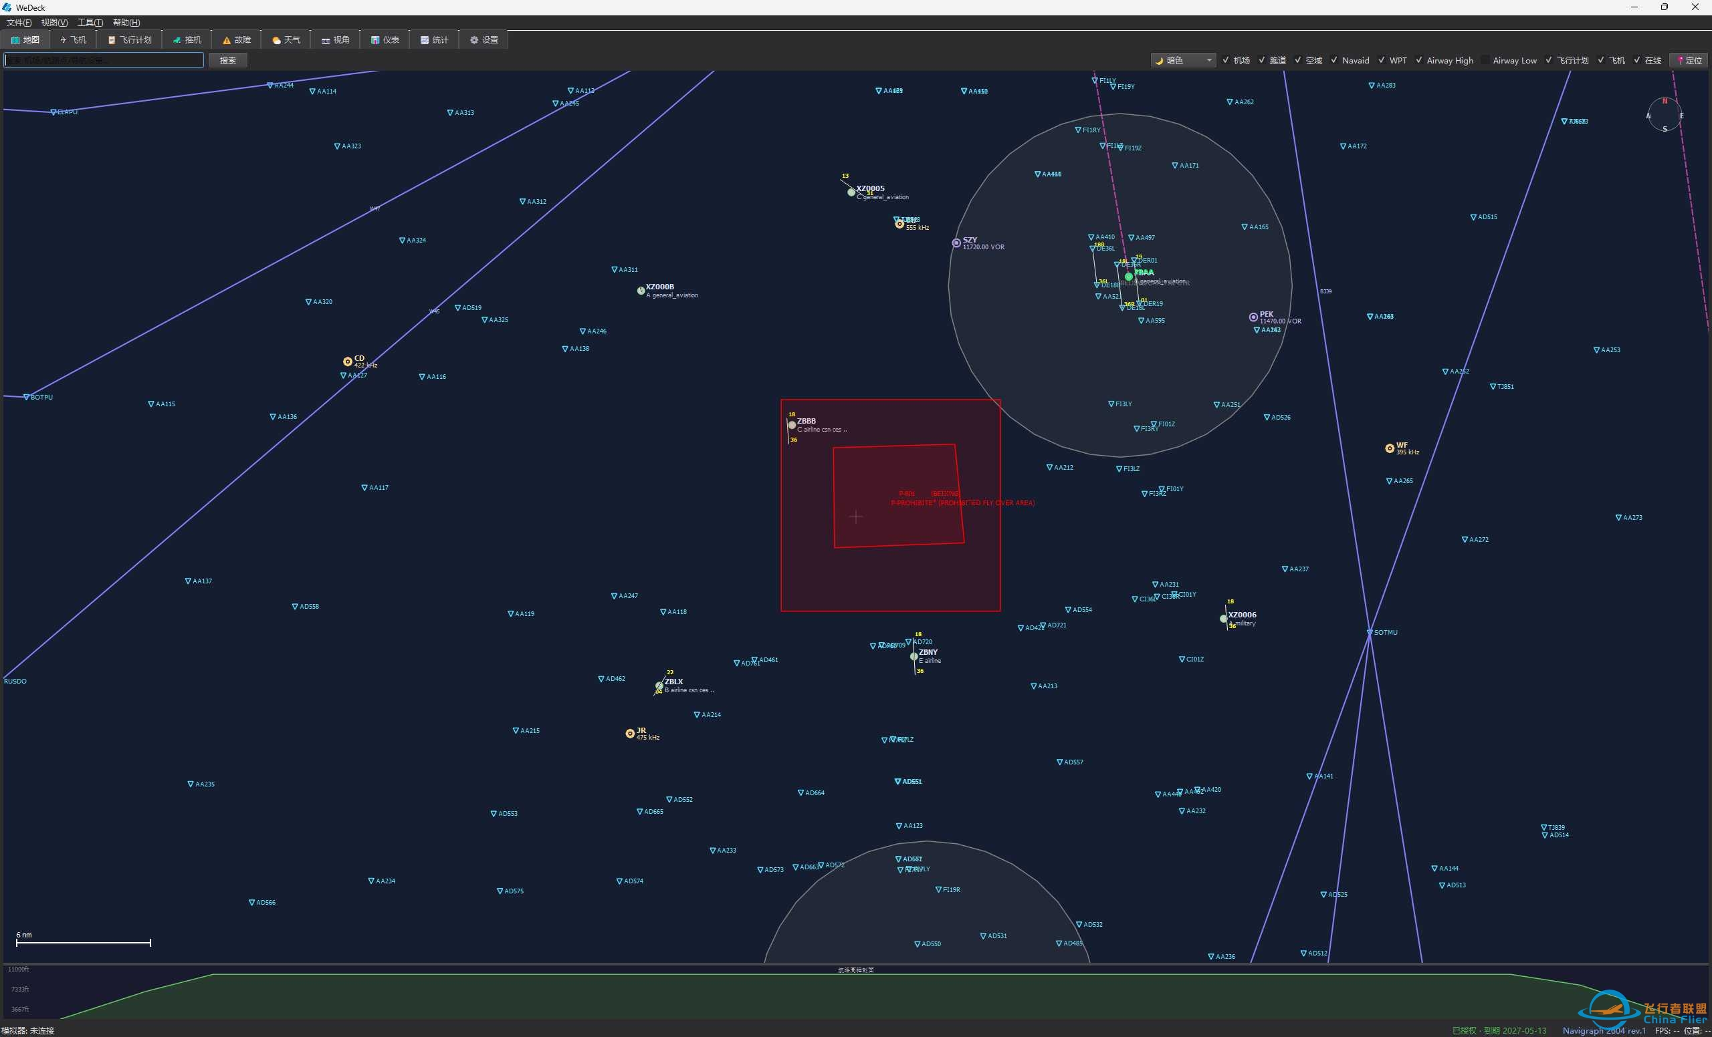The height and width of the screenshot is (1037, 1712).
Task: Open the 仪表 instruments tab
Action: [385, 39]
